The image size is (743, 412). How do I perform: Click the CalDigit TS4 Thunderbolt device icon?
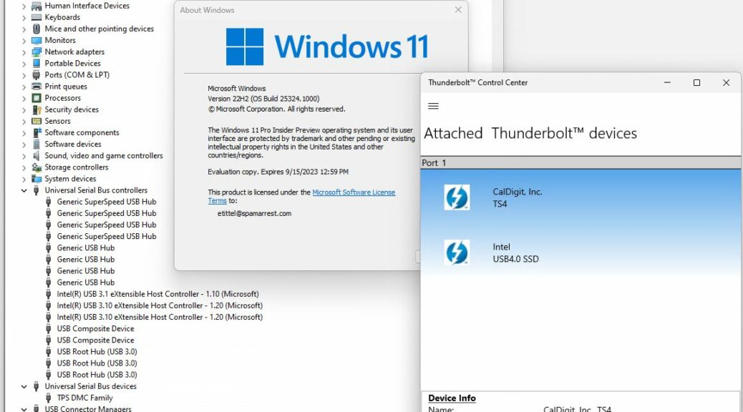coord(457,197)
